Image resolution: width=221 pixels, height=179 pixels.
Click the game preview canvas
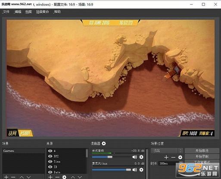point(111,78)
